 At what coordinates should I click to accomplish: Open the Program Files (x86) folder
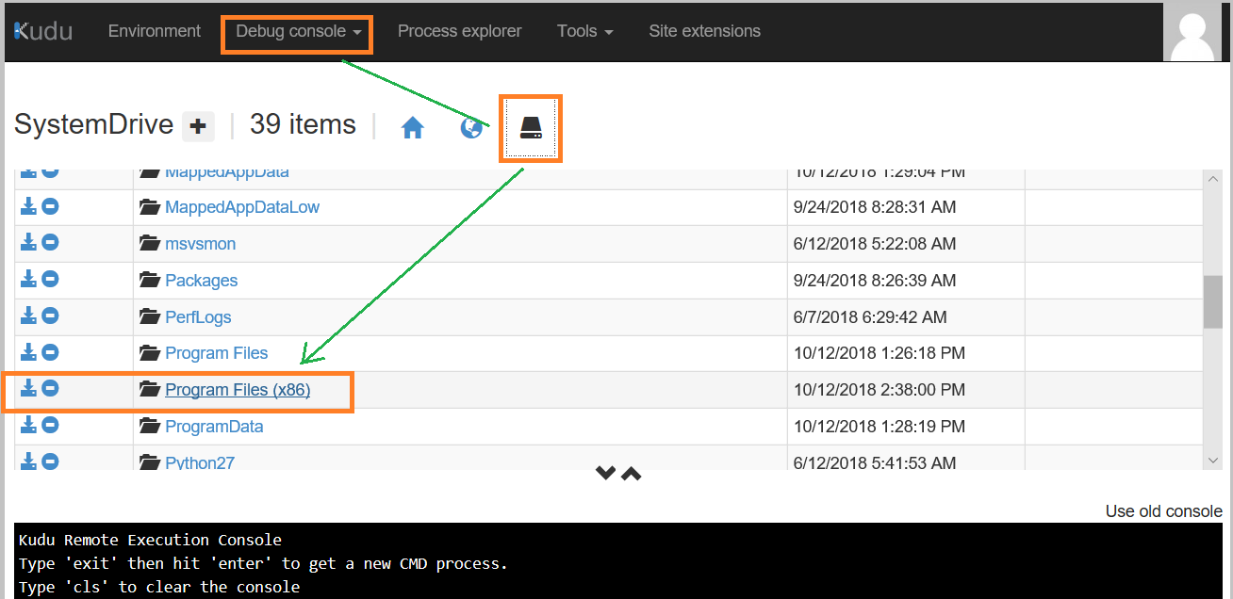click(238, 390)
